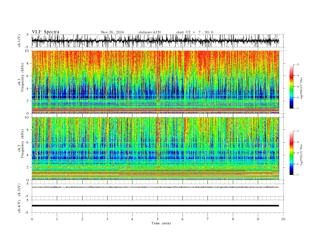The image size is (319, 246).
Task: Click the thick black ch.4 signal trace
Action: point(155,206)
